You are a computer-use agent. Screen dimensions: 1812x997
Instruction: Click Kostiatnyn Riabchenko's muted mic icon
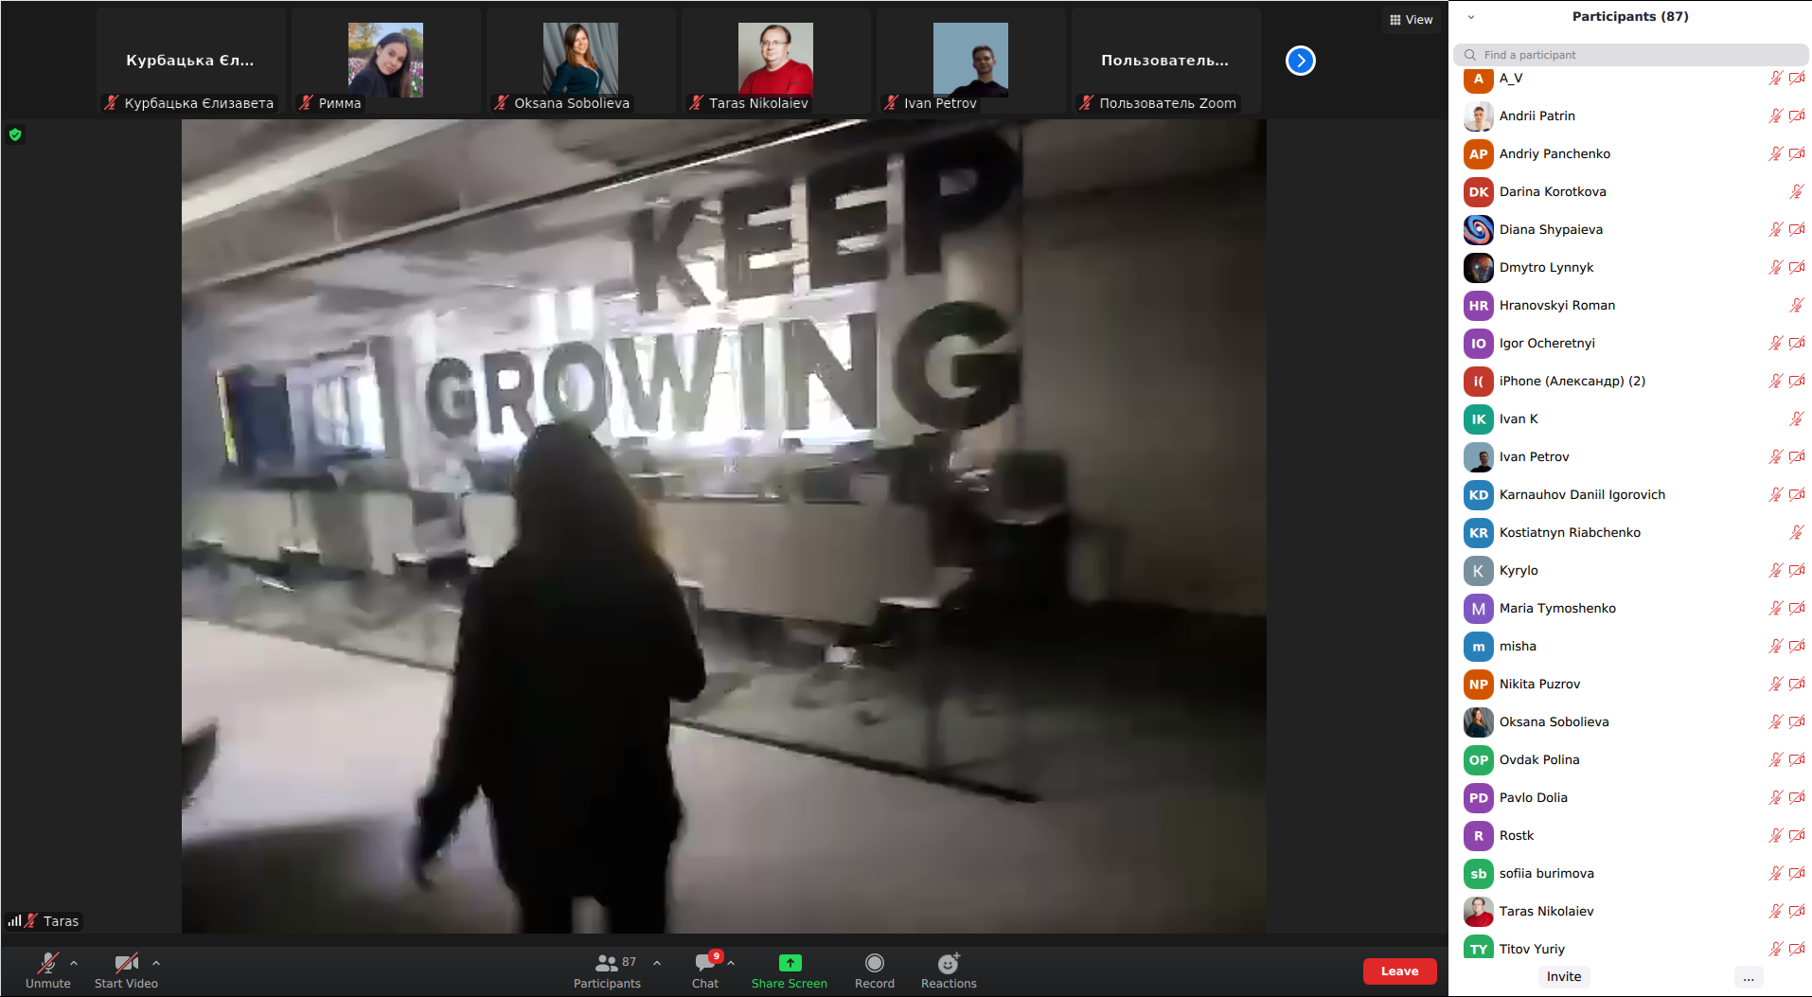(1796, 532)
